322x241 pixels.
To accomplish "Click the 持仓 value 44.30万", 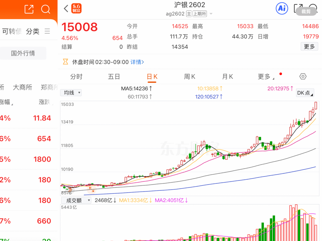I will tap(243, 37).
